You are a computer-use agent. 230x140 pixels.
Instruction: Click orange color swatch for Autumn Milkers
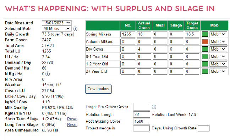pyautogui.click(x=205, y=42)
